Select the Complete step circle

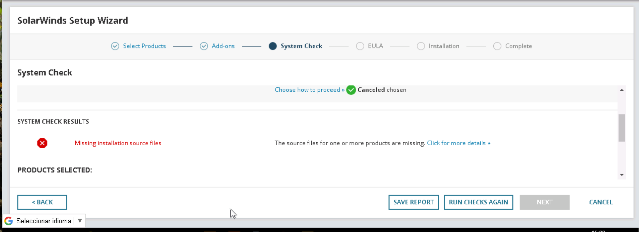point(497,46)
